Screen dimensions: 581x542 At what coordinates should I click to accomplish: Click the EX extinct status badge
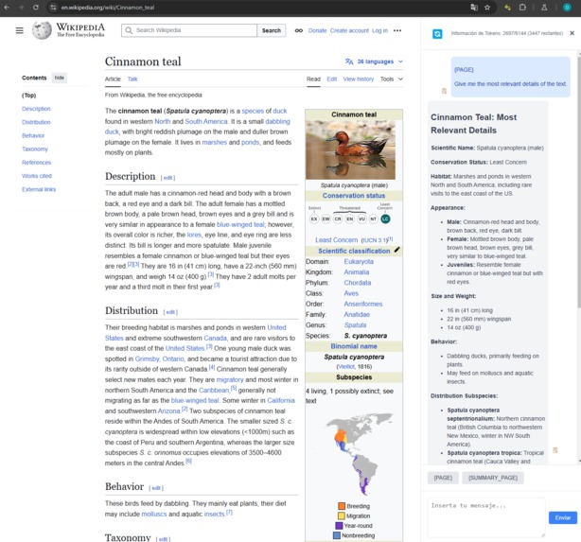[x=314, y=219]
